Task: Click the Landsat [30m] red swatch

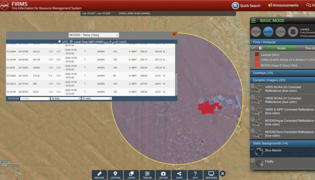Action: (257, 54)
